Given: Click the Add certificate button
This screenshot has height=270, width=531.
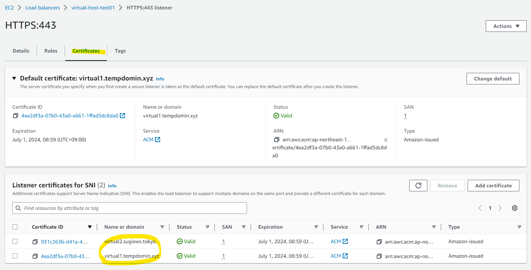Looking at the screenshot, I should coord(493,185).
